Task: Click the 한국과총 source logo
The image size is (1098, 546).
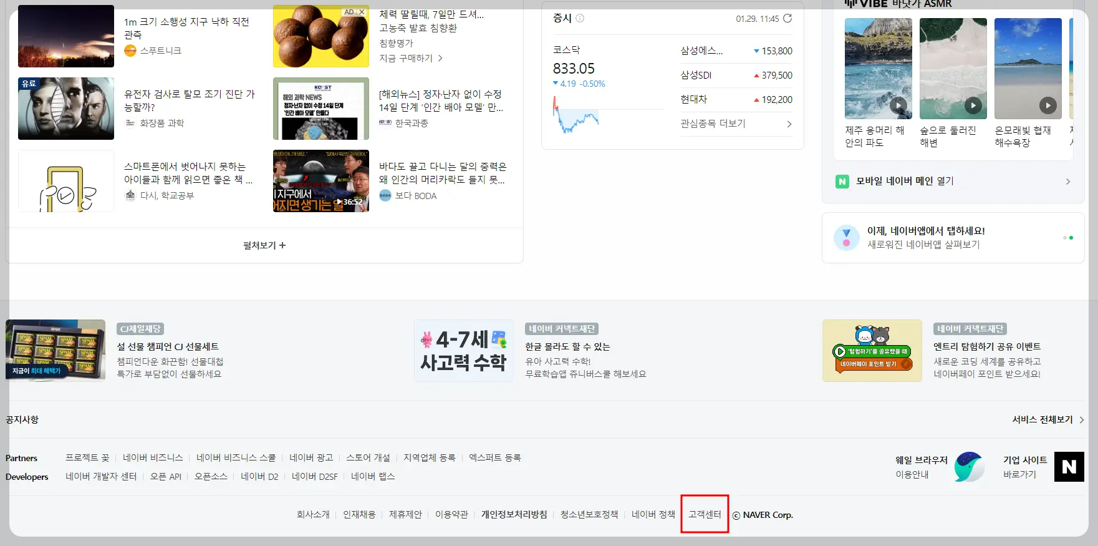Action: (385, 123)
